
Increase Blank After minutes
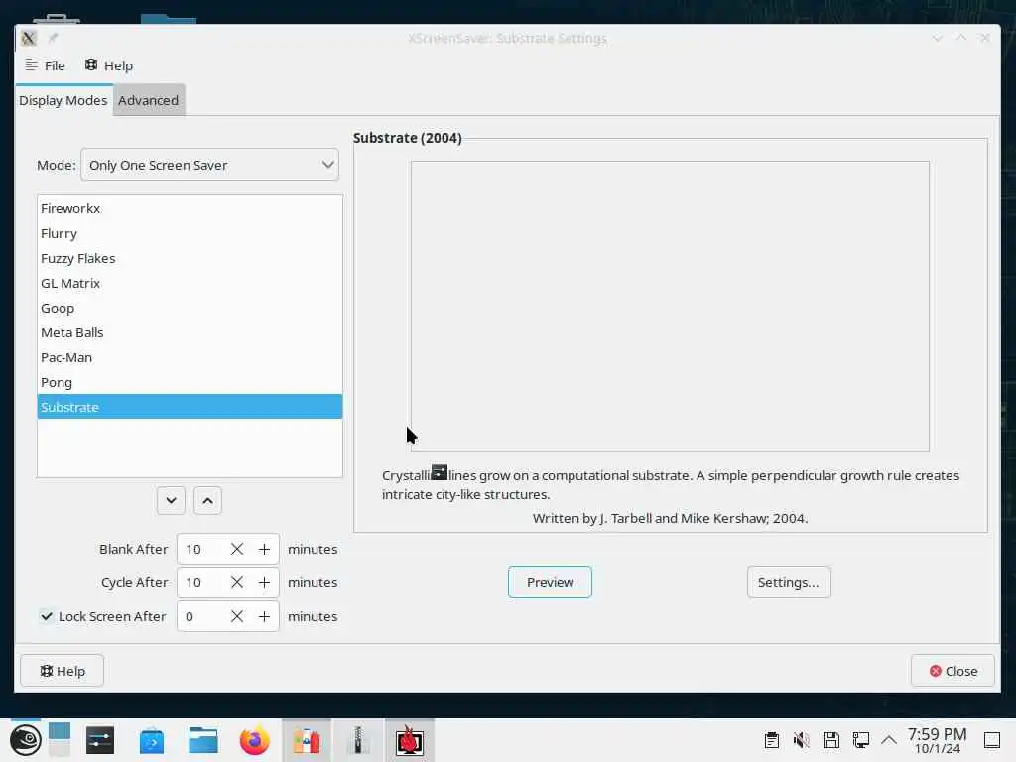click(264, 549)
